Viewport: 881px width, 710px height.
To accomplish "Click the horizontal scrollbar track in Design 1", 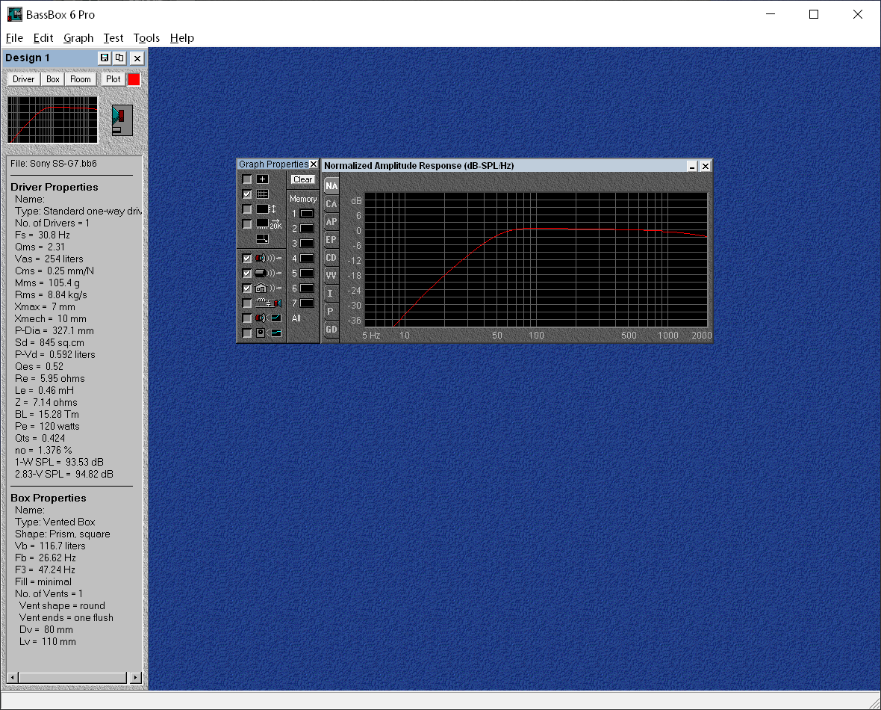I will tap(73, 677).
